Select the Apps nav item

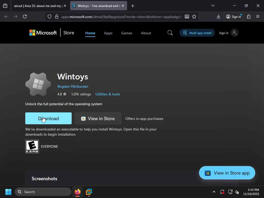(x=108, y=33)
